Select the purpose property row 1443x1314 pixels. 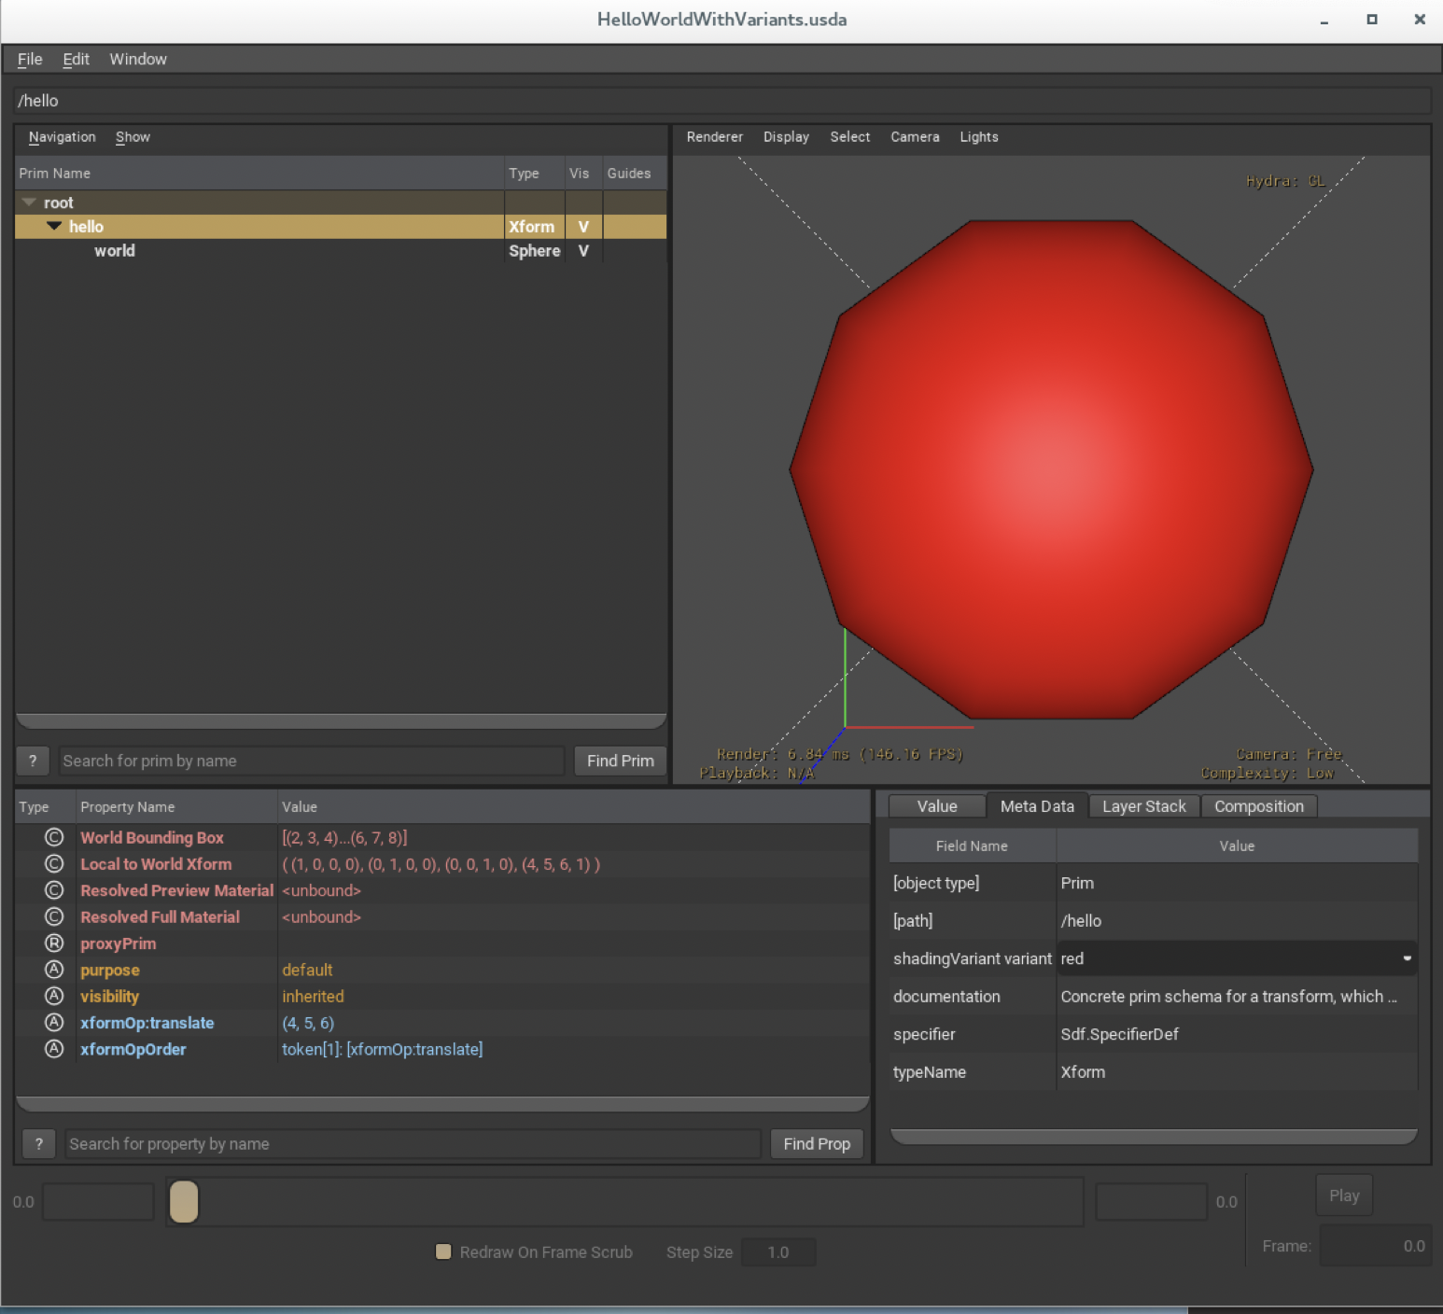coord(442,970)
